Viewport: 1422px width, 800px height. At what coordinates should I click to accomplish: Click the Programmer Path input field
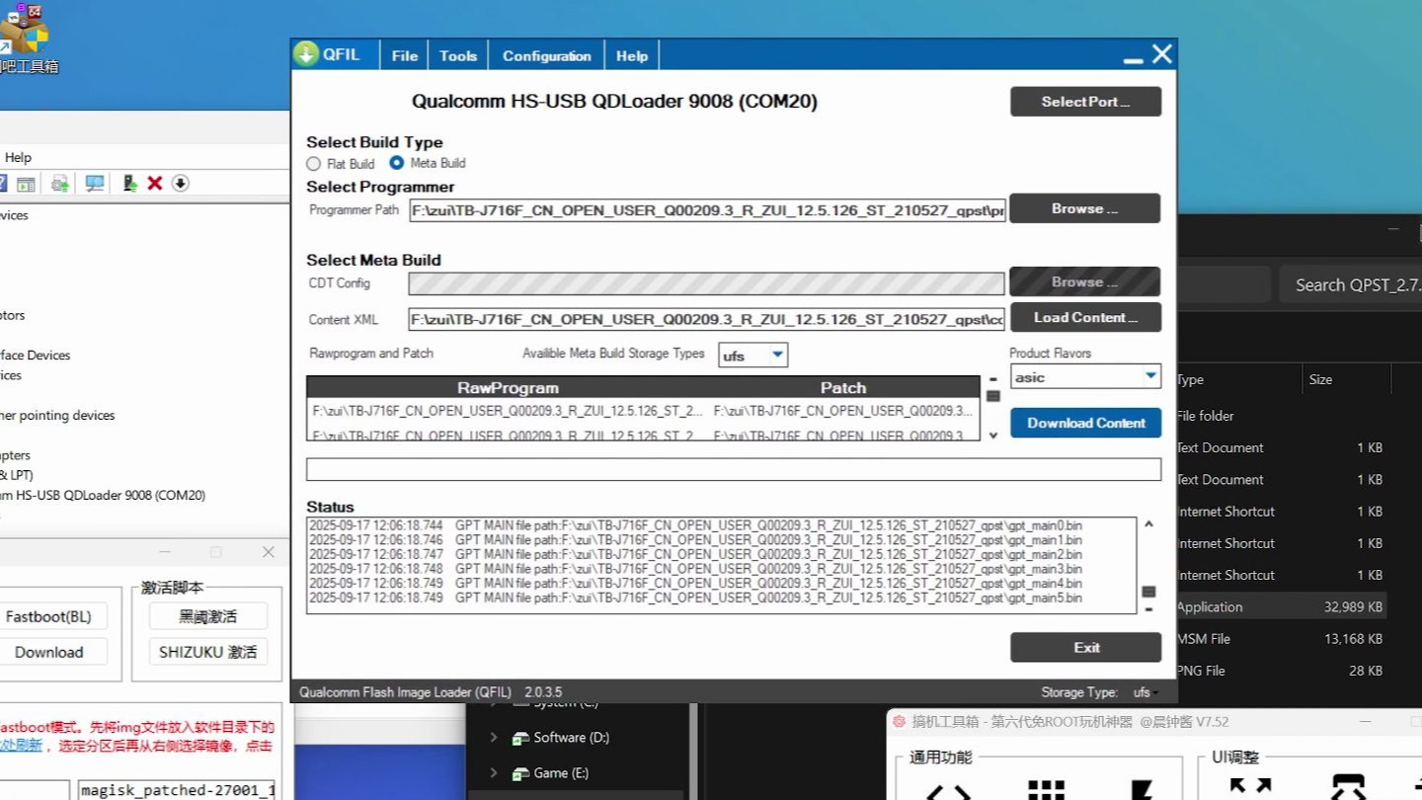click(707, 209)
